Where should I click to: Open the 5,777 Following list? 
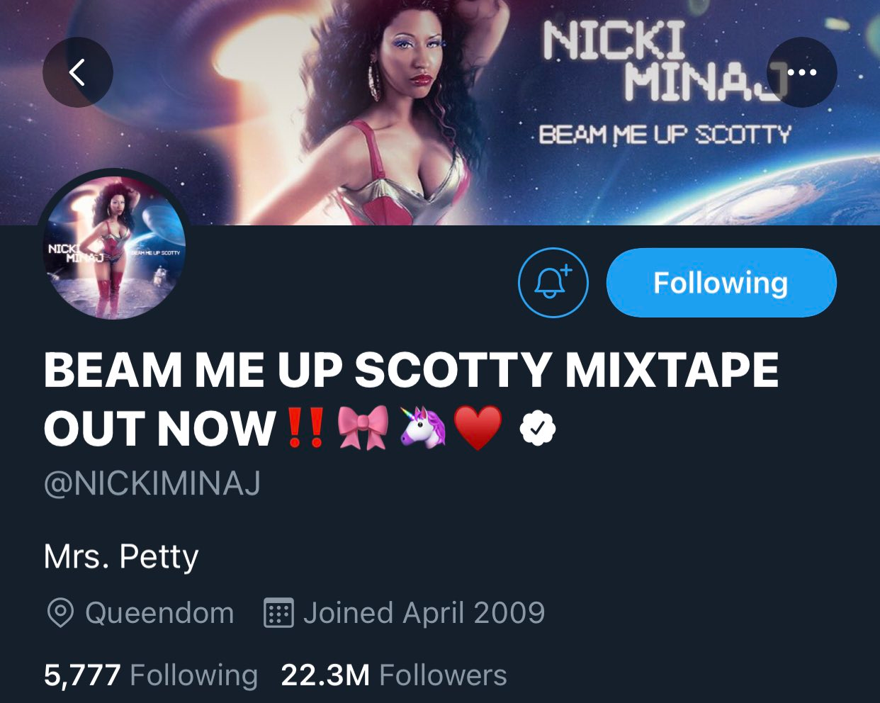(151, 675)
